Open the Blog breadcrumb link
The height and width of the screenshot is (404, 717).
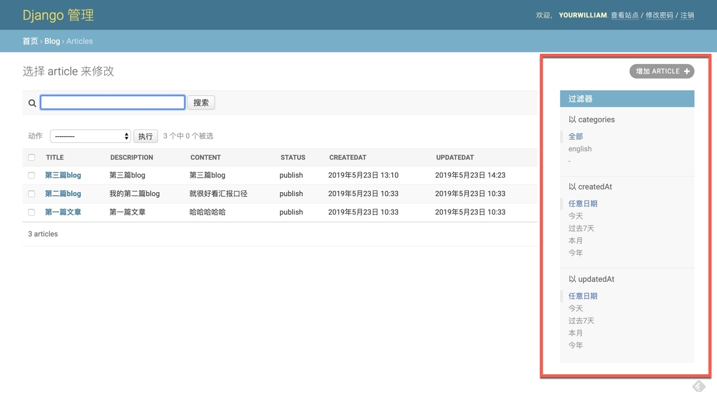tap(52, 41)
